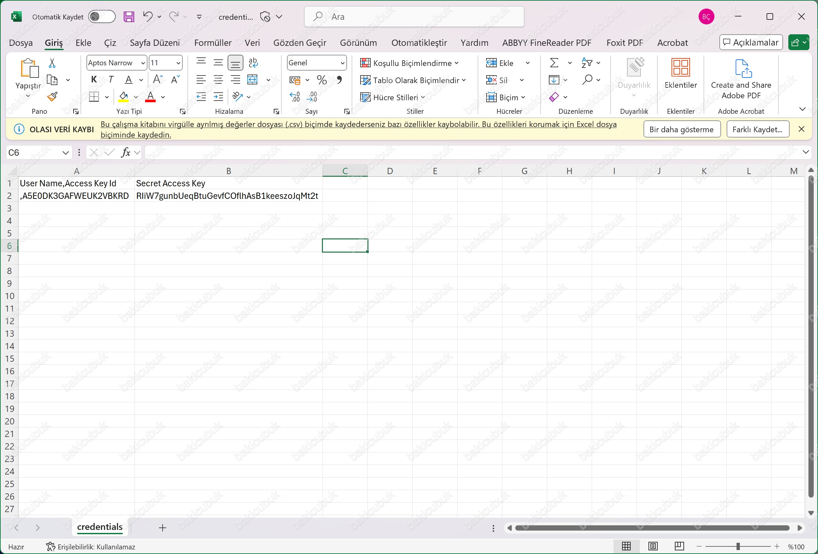The height and width of the screenshot is (554, 818).
Task: Click the Wrap Text icon
Action: [253, 63]
